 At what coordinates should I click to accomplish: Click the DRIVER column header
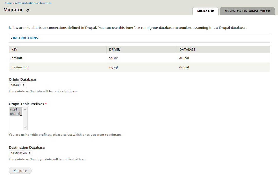coord(141,50)
